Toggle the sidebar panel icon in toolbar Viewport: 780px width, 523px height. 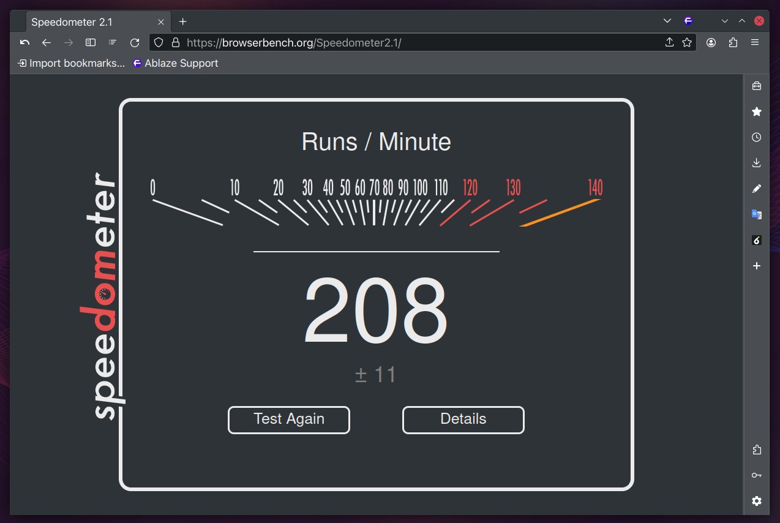coord(91,42)
